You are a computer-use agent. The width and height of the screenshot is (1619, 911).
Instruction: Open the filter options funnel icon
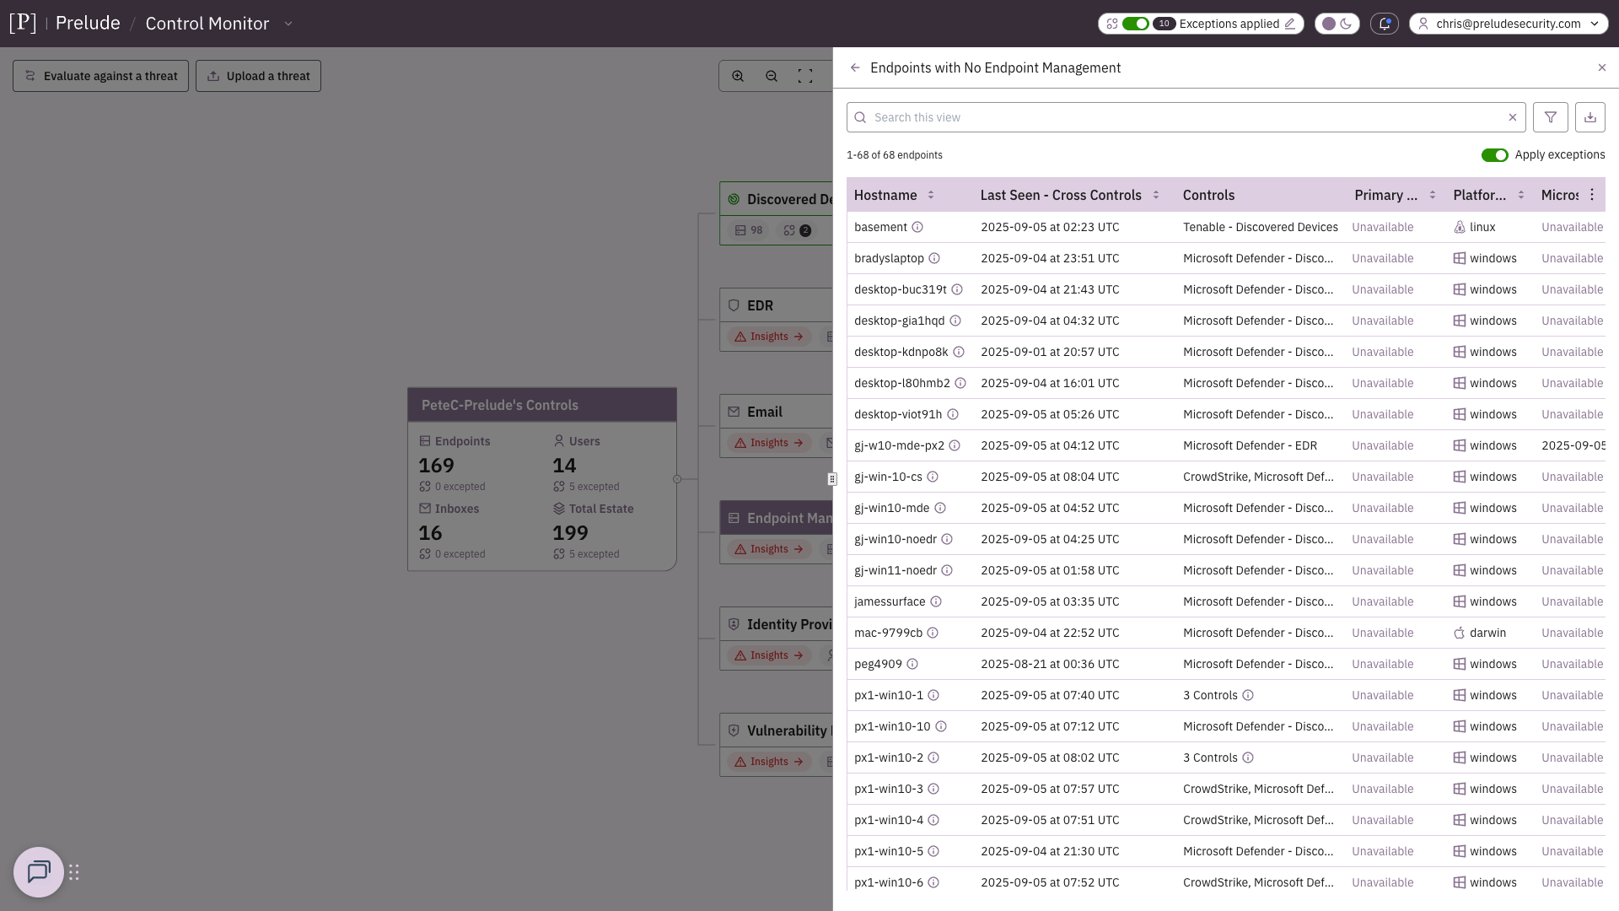pyautogui.click(x=1551, y=117)
